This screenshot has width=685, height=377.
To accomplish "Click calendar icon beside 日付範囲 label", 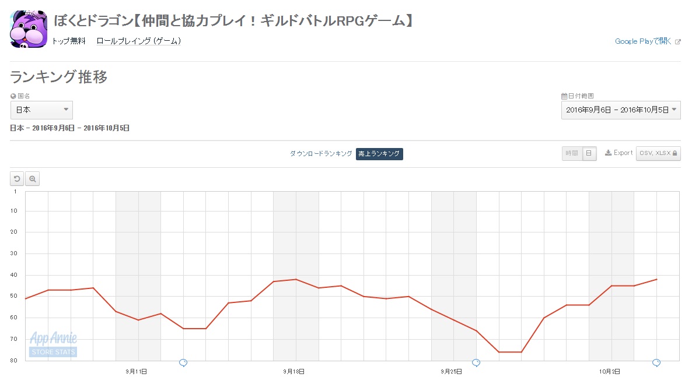I will tap(564, 96).
